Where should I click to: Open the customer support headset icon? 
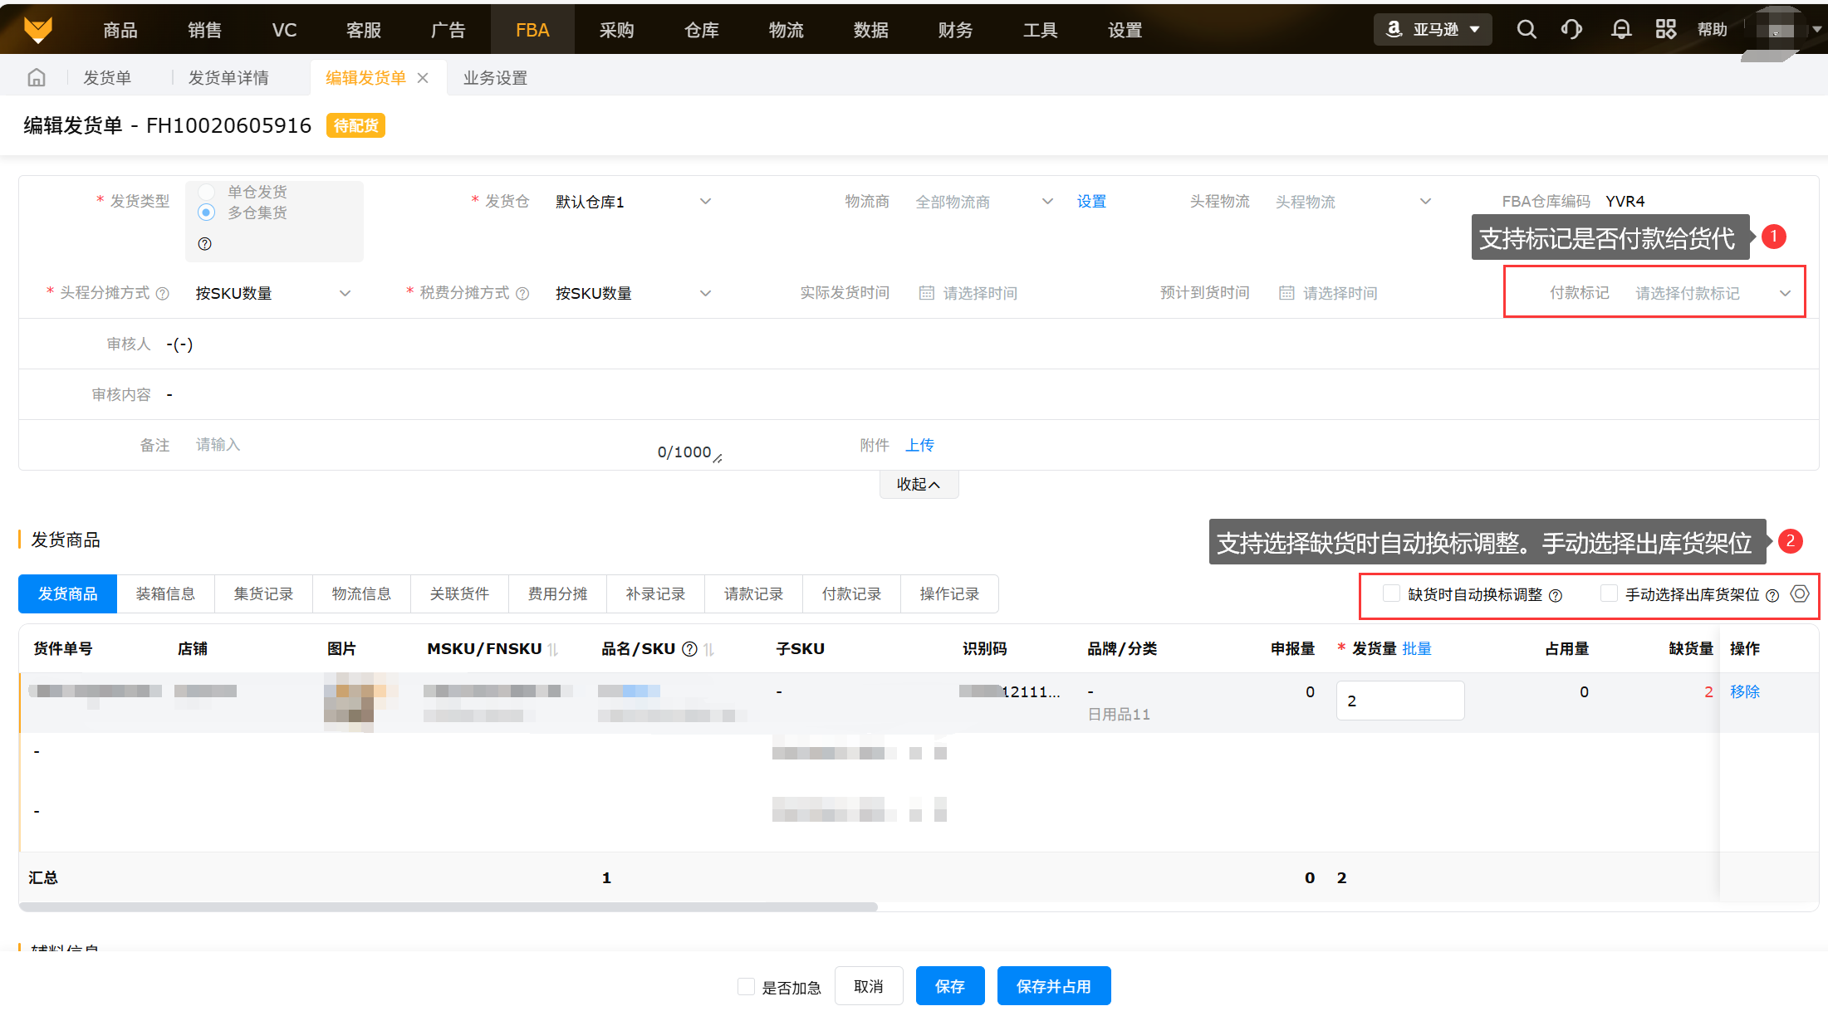click(x=1571, y=30)
